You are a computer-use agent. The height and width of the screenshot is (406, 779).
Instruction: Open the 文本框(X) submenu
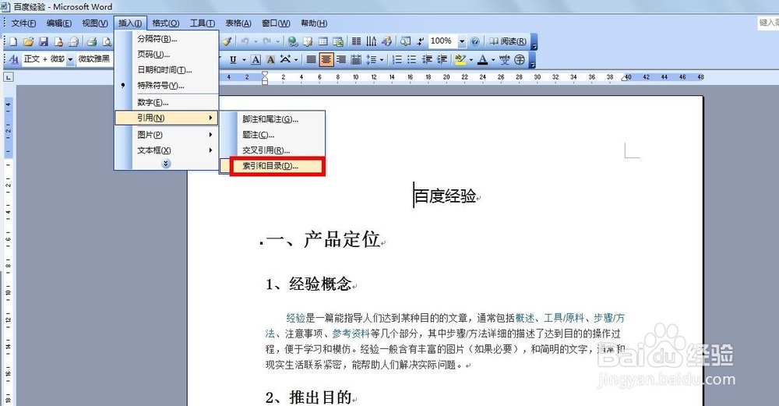(167, 150)
